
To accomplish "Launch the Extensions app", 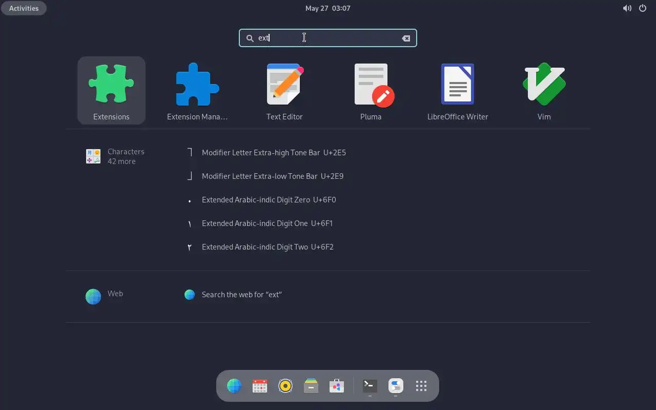I will tap(111, 91).
